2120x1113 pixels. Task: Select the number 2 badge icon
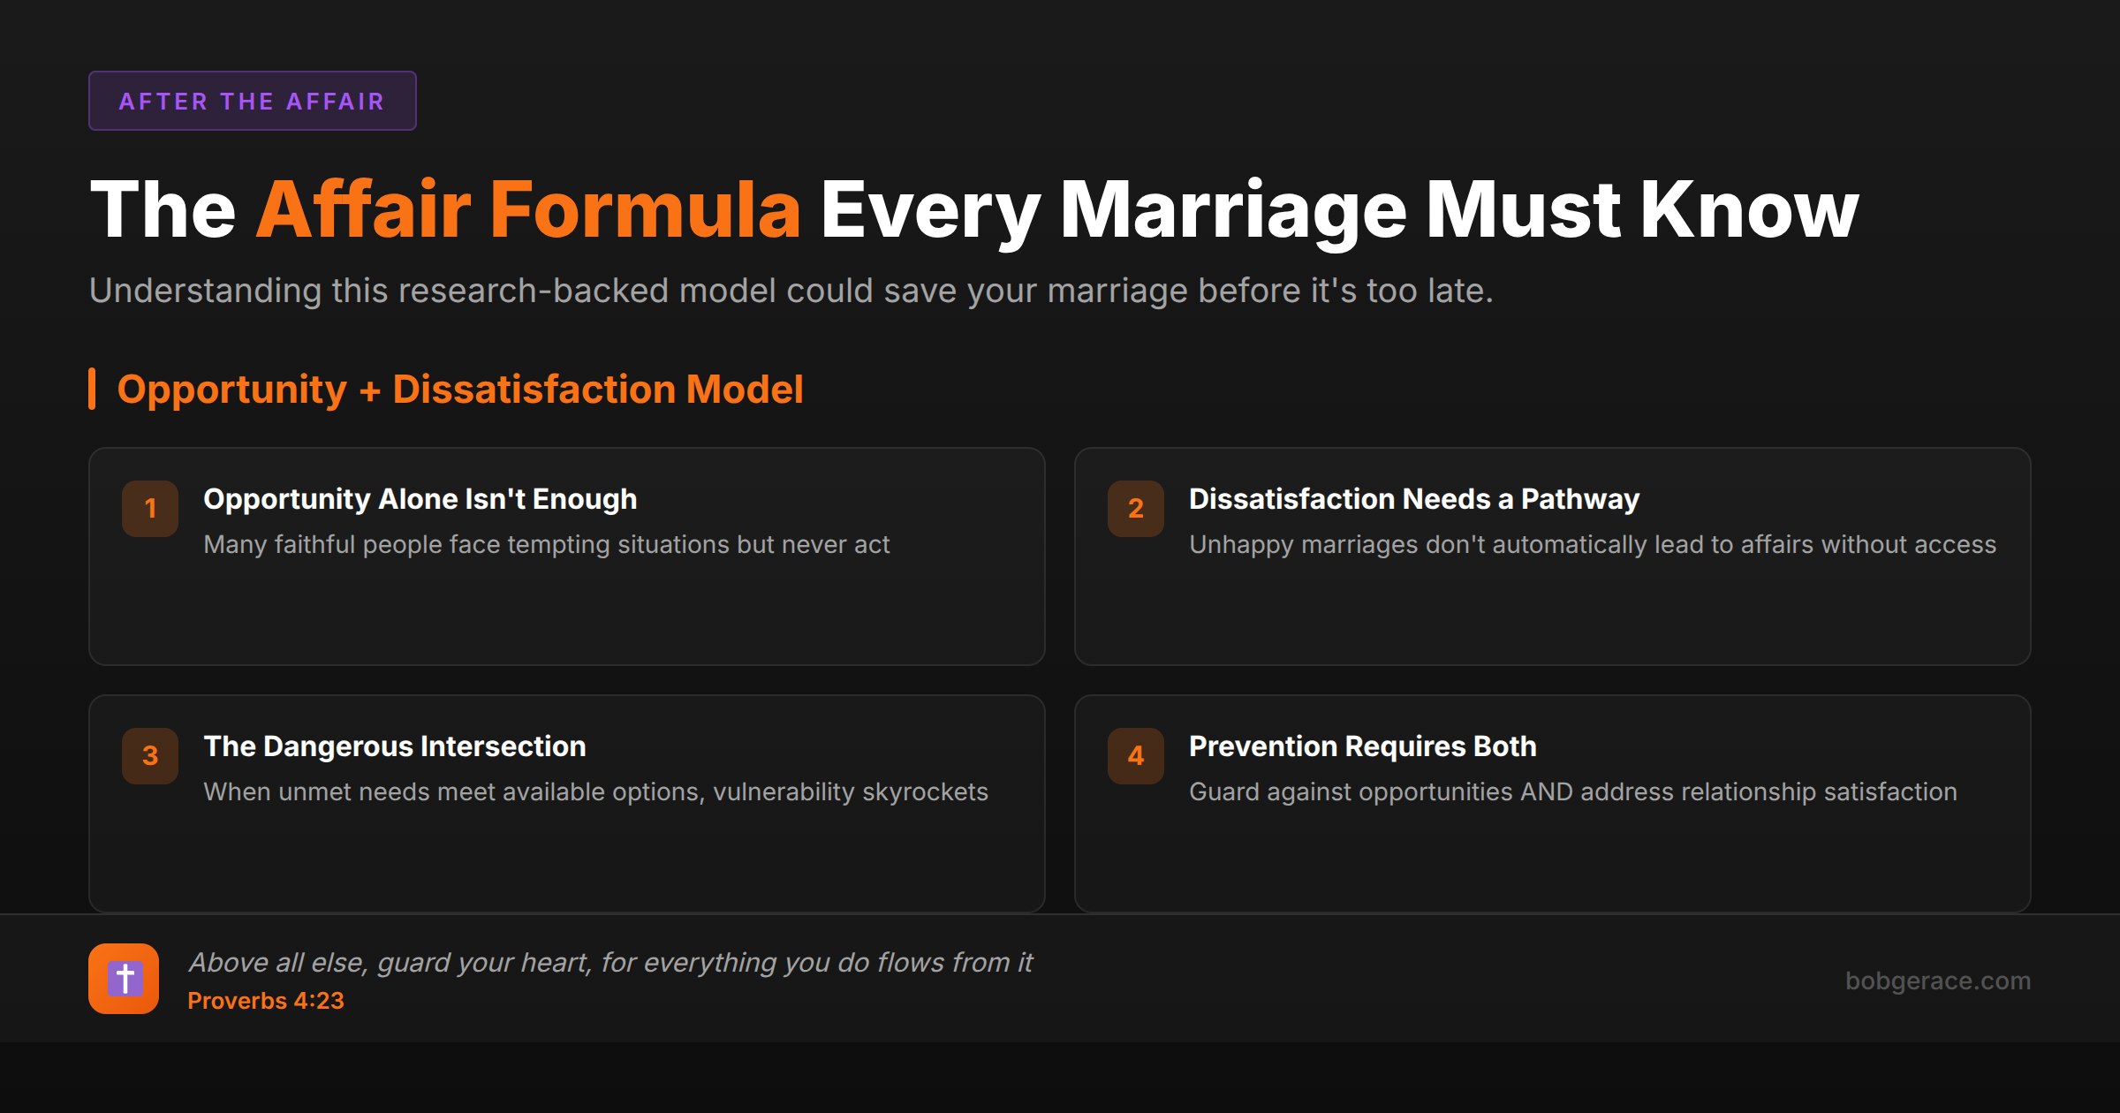coord(1136,508)
